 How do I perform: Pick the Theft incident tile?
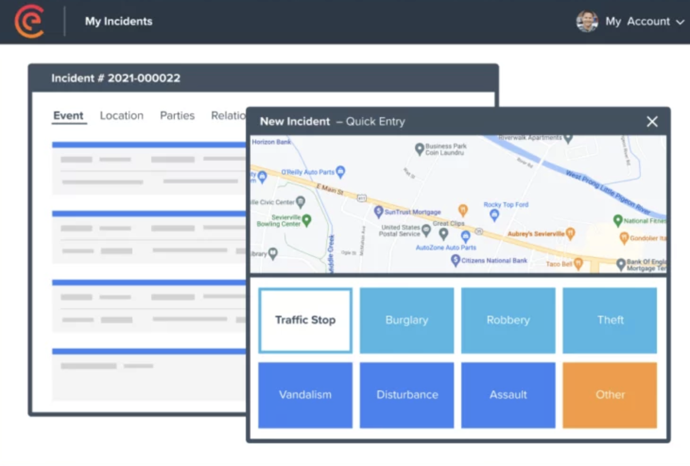point(610,320)
